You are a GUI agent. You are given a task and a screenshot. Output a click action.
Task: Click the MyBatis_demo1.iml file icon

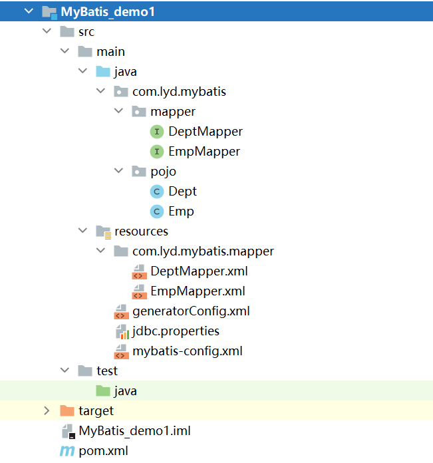click(69, 432)
